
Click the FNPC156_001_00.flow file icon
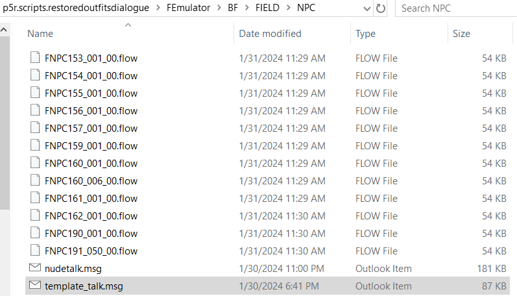pos(35,110)
